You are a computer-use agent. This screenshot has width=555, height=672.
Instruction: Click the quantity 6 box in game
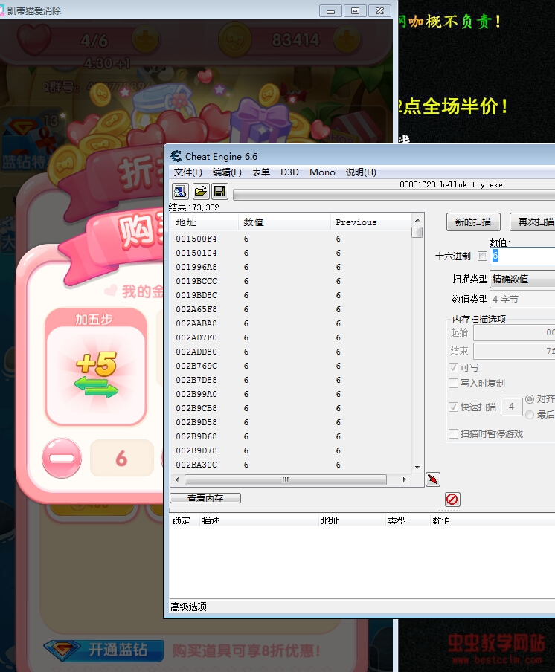click(x=122, y=458)
